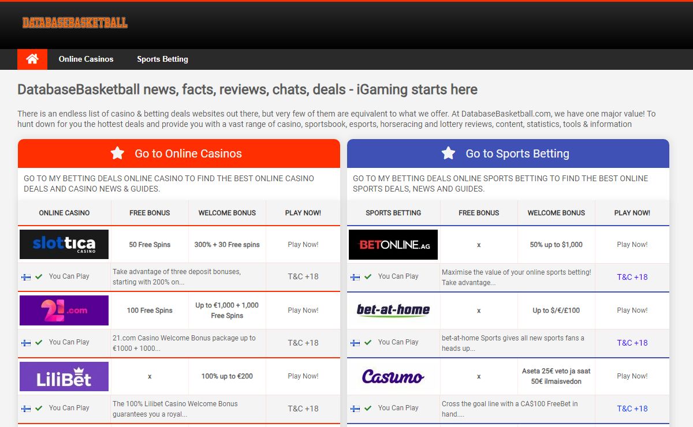The height and width of the screenshot is (427, 693).
Task: Open T&C +18 for LiliBet
Action: coord(303,409)
